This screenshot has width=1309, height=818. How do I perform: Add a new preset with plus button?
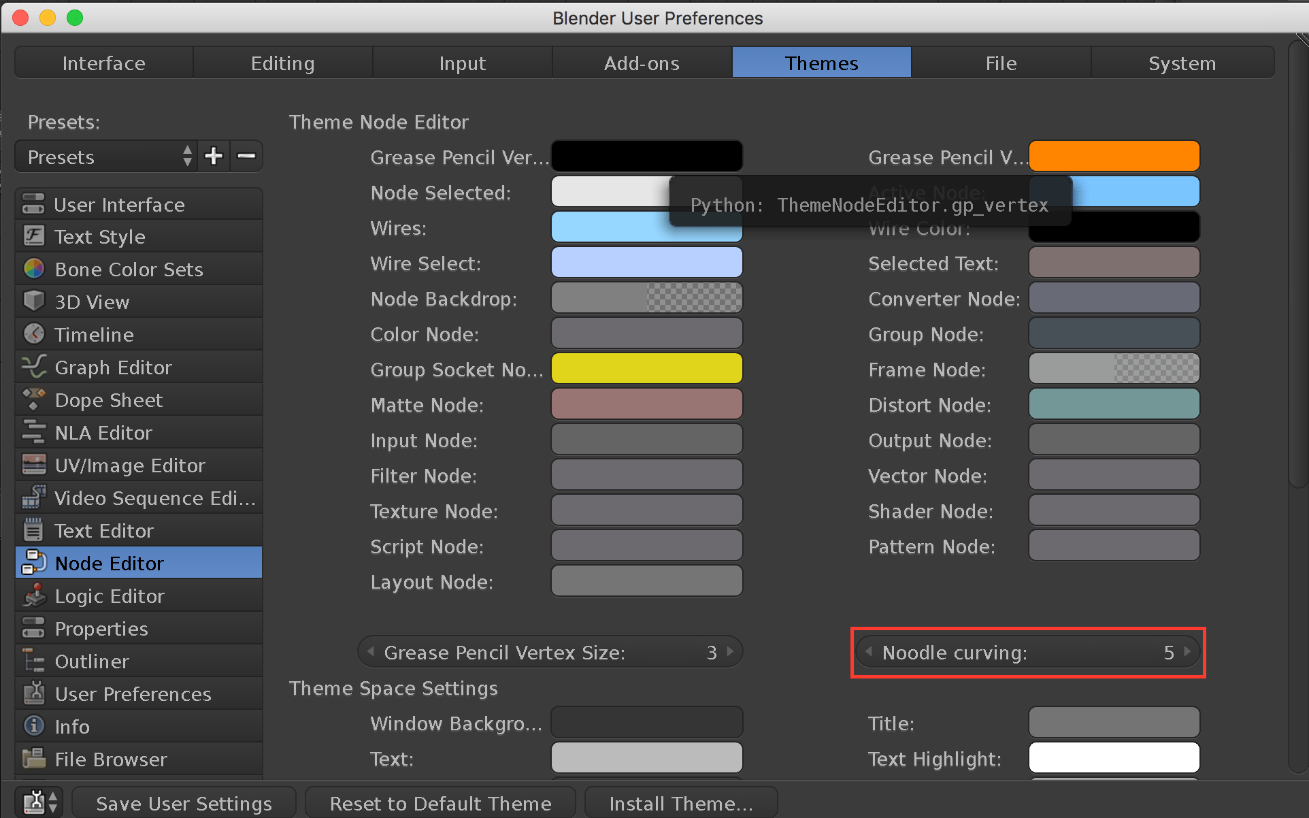[213, 156]
